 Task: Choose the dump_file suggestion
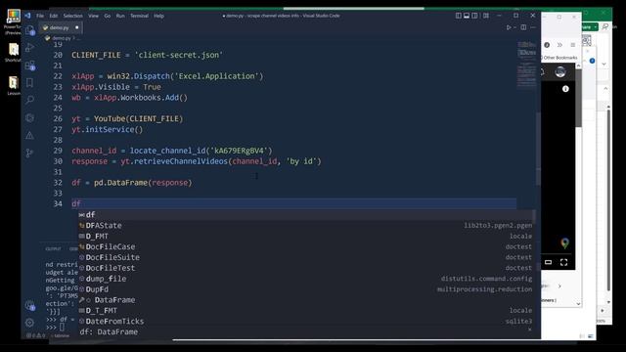[x=305, y=279]
